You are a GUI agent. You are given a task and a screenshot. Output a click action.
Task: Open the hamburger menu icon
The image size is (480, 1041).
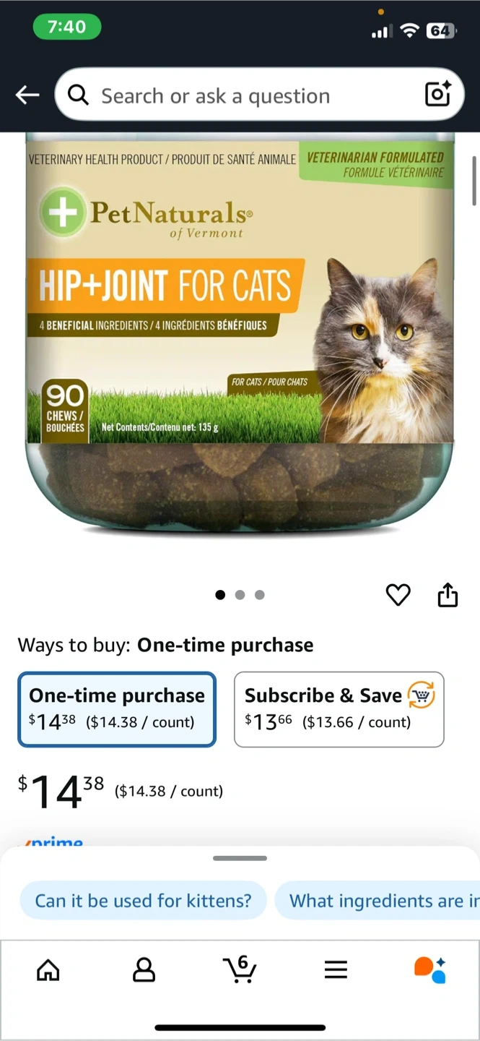pos(336,969)
